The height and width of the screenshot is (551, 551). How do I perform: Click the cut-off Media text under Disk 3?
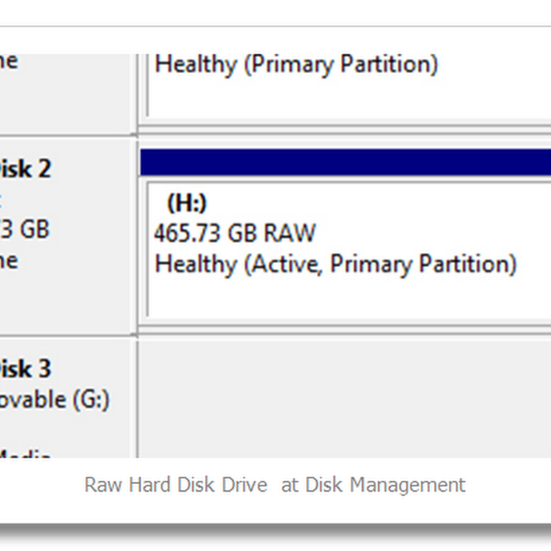tap(25, 453)
